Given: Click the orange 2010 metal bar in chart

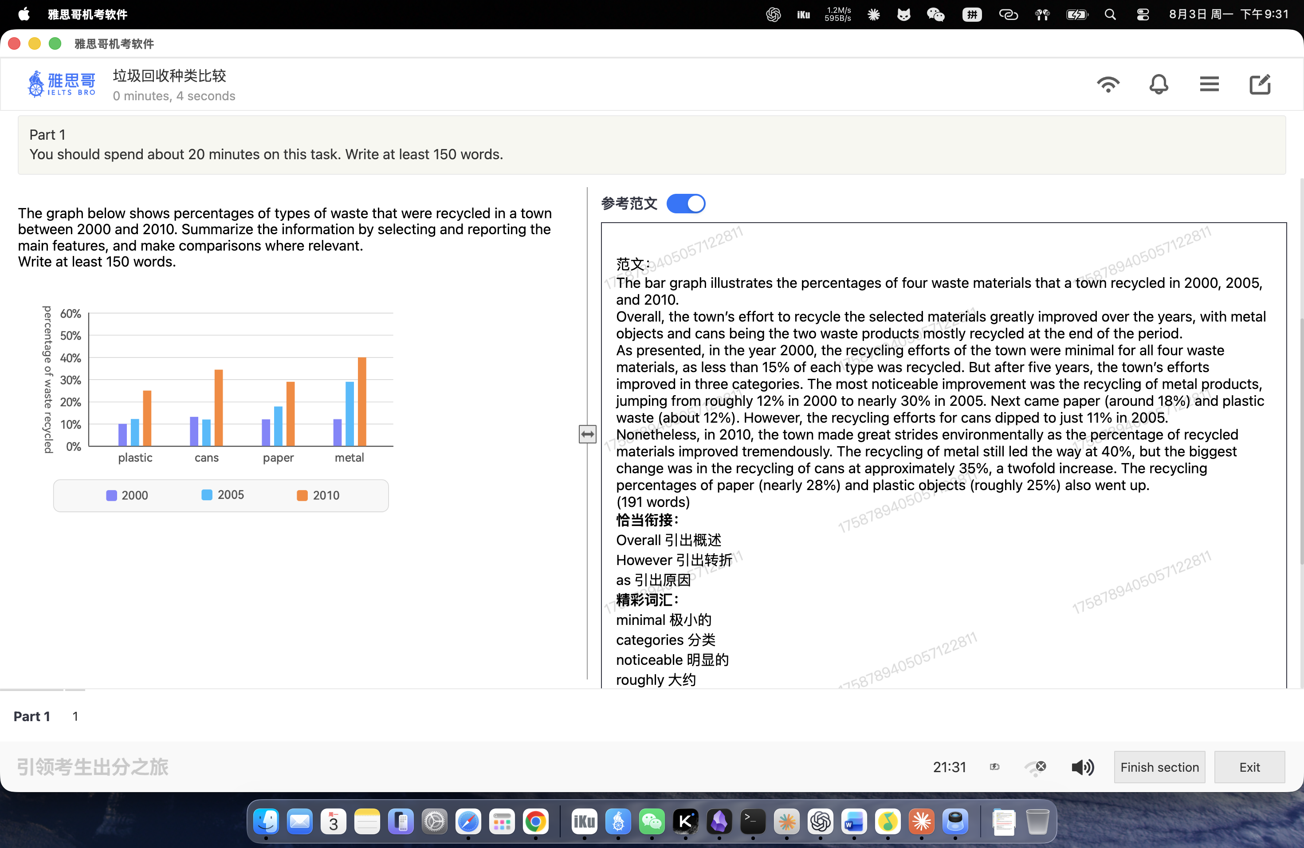Looking at the screenshot, I should coord(361,401).
